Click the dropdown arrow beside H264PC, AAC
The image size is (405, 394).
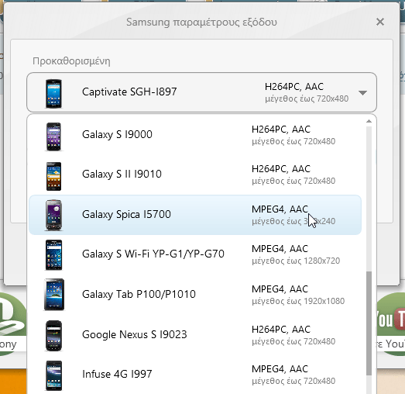[x=362, y=93]
